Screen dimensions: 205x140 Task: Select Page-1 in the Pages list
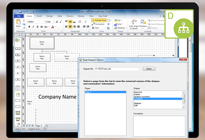(105, 92)
